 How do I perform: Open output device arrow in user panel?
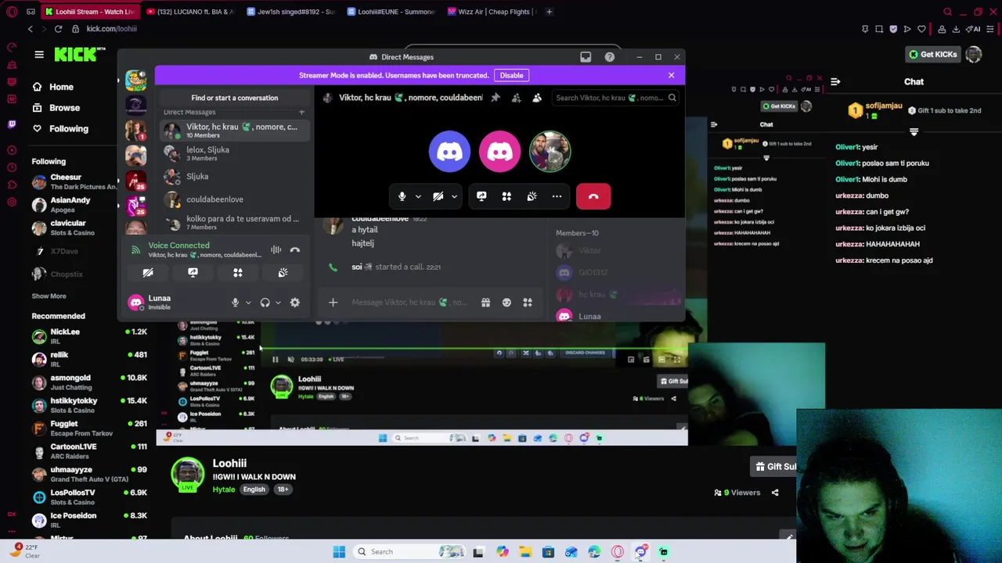[278, 303]
